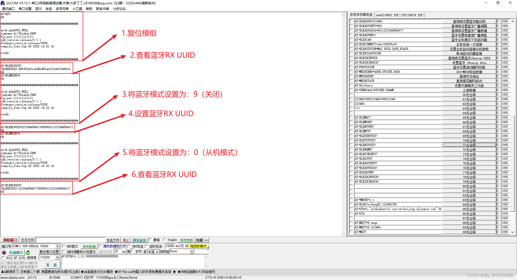
Task: Click the dash collapse button beside 隐藏
Action: [206, 240]
